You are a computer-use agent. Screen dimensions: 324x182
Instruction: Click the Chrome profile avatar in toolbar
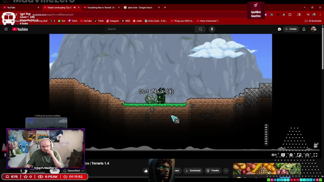(314, 15)
